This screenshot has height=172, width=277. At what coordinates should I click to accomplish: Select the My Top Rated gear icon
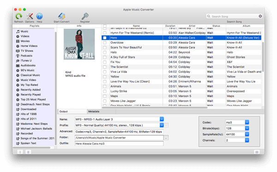pyautogui.click(x=18, y=85)
